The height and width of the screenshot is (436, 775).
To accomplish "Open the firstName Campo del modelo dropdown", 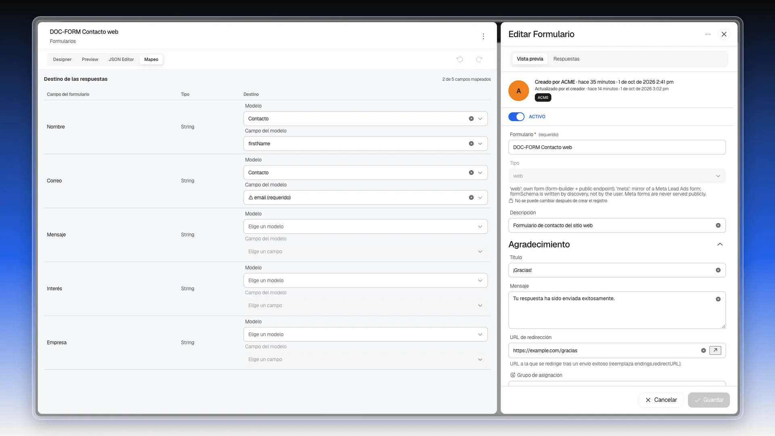I will (x=480, y=144).
